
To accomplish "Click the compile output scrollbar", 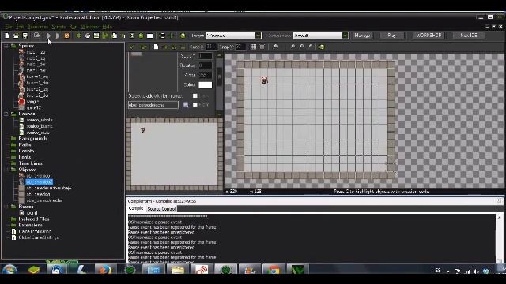I will pyautogui.click(x=499, y=238).
